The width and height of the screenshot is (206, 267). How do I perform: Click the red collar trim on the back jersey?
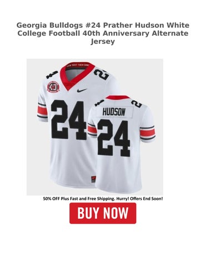coord(118,98)
